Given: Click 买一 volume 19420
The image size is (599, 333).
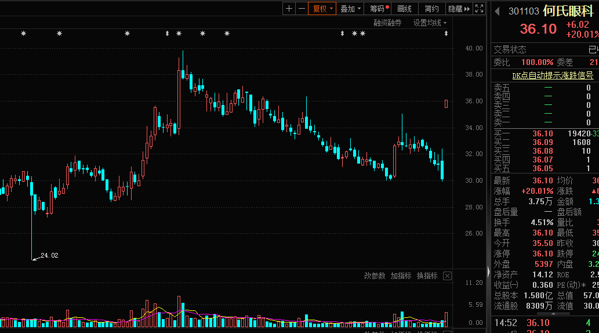Looking at the screenshot, I should (x=579, y=133).
